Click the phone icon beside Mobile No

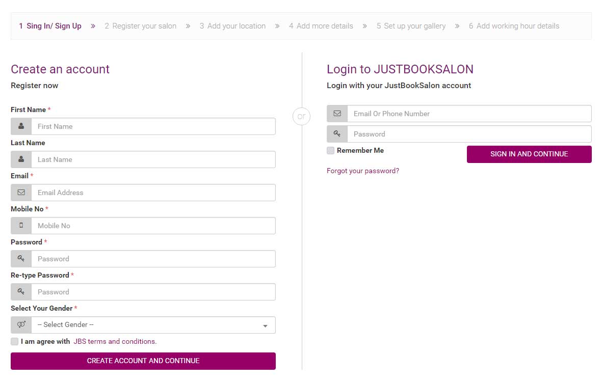pos(21,226)
